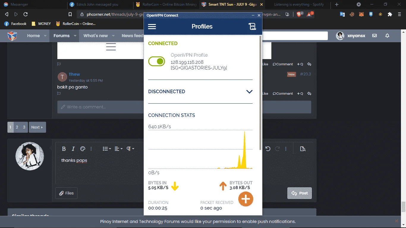Open the browser main menu icon
This screenshot has height=228, width=406.
399,14
